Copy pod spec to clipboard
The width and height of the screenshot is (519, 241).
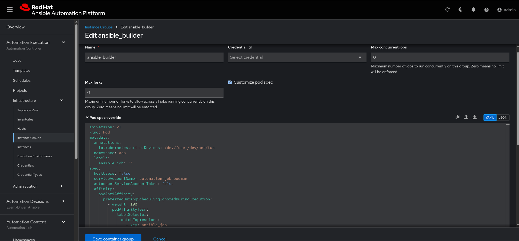tap(458, 117)
